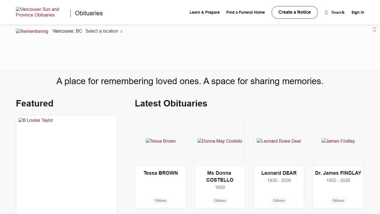Open Tessa Brown's portrait image
This screenshot has width=380, height=214.
coord(161,141)
